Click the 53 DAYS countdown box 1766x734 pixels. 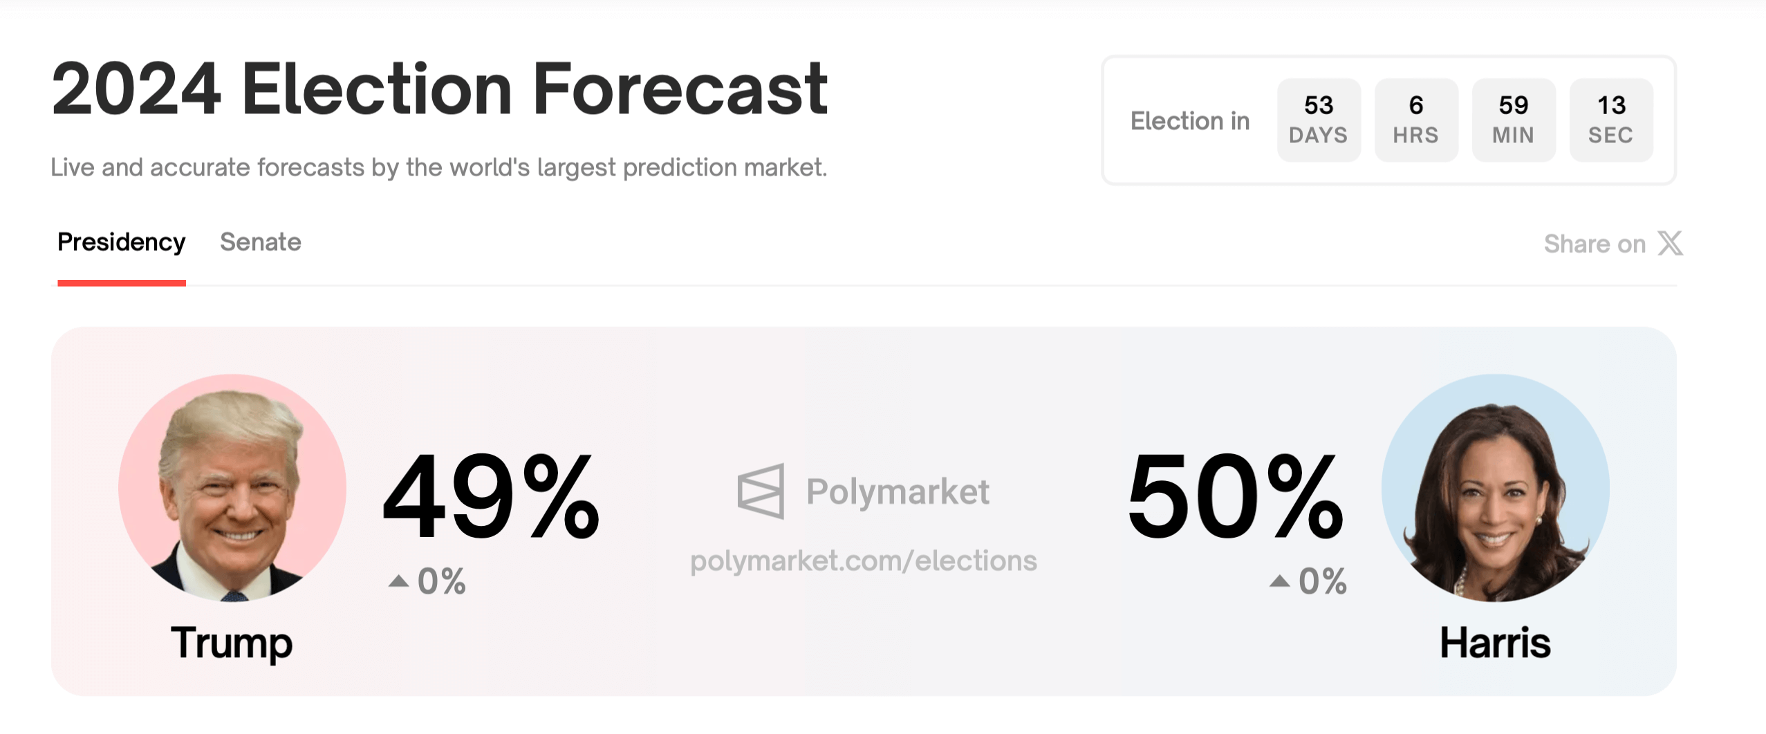[x=1318, y=120]
